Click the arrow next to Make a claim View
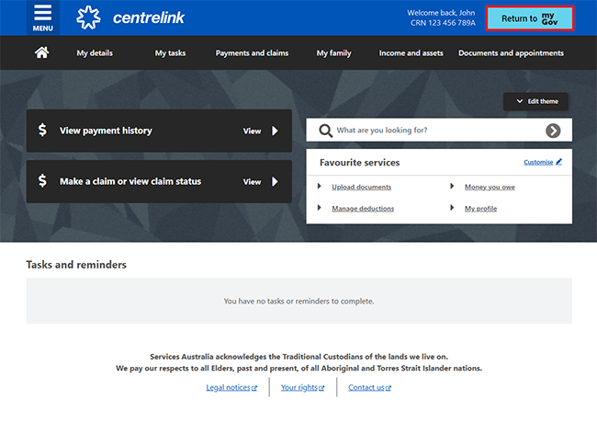The image size is (597, 446). pyautogui.click(x=275, y=181)
